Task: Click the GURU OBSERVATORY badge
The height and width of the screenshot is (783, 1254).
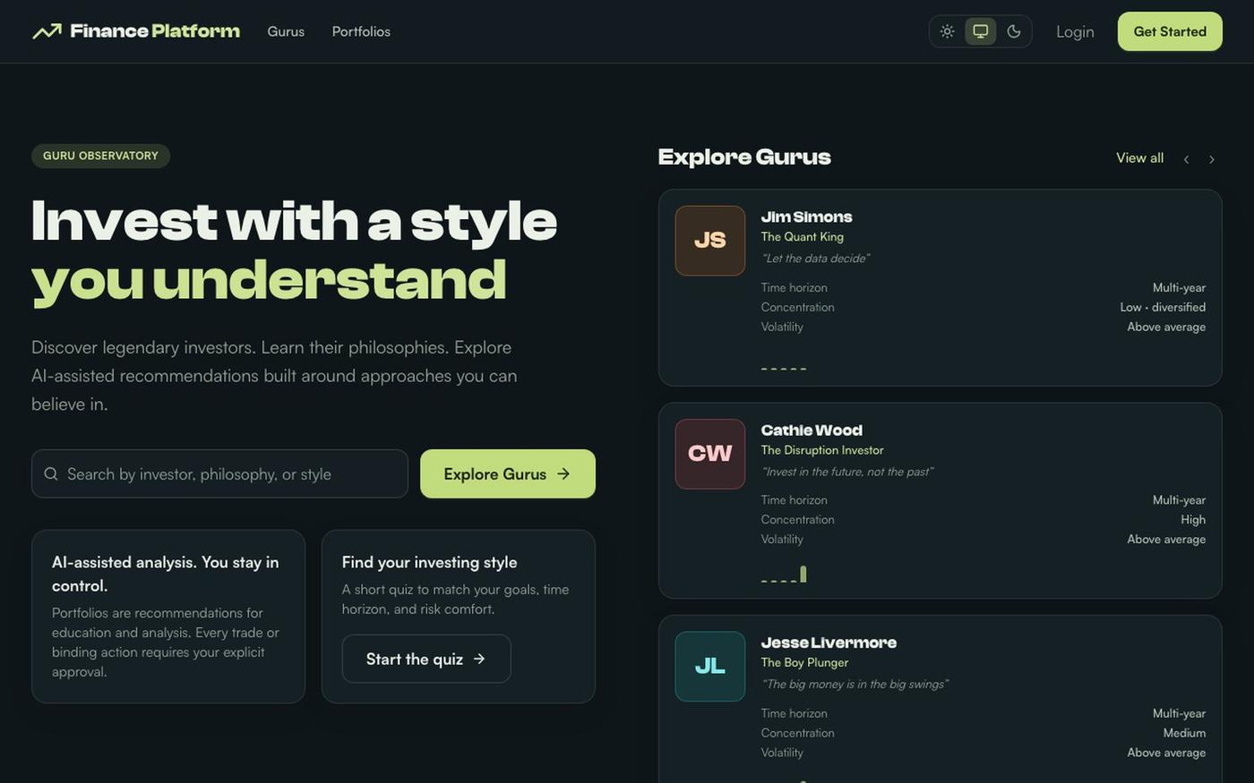Action: coord(100,156)
